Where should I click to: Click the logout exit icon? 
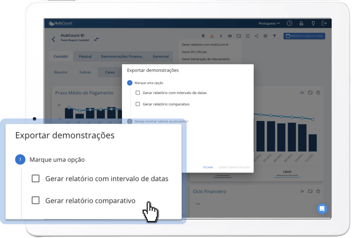click(x=324, y=23)
